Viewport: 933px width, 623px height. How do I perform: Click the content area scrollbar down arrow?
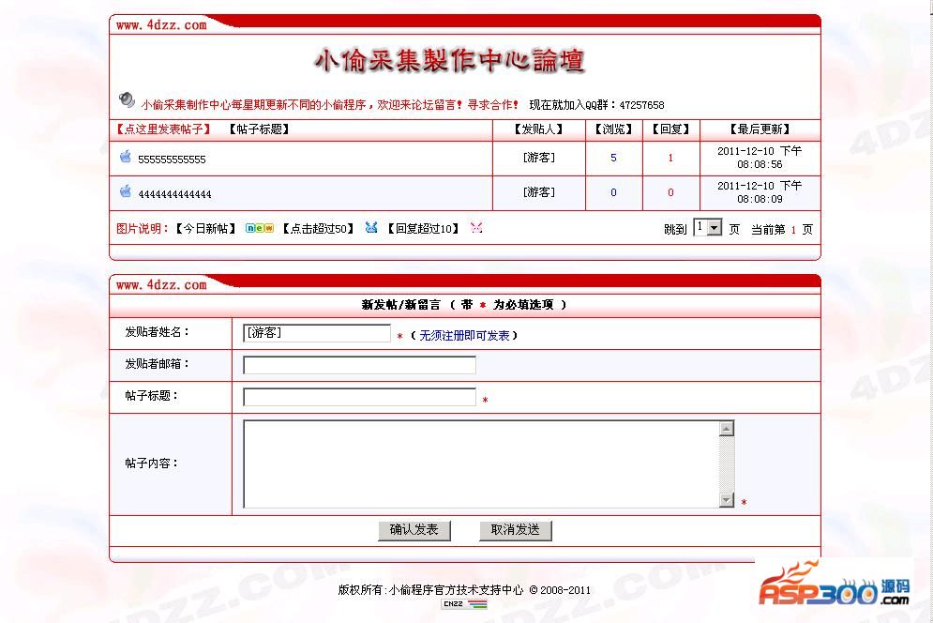tap(726, 500)
